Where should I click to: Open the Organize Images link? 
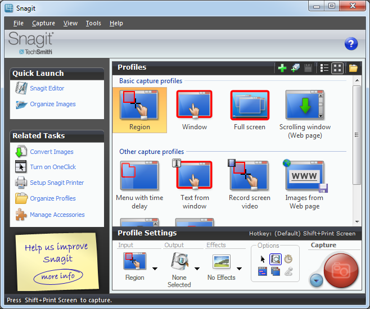coord(53,104)
